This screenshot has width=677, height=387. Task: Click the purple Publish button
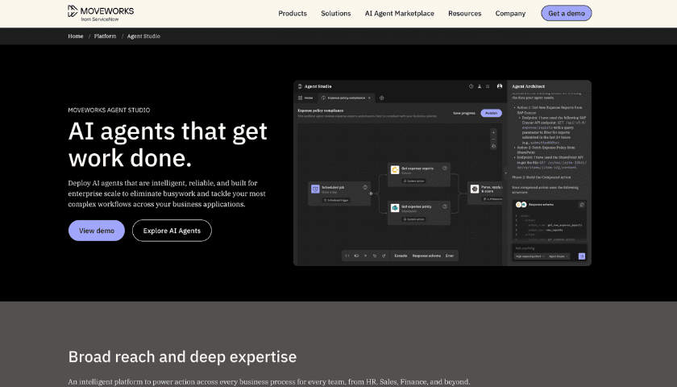point(492,113)
